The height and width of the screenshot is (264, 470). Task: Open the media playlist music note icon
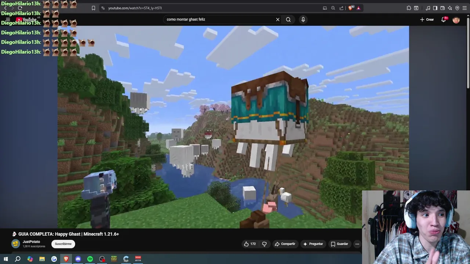pyautogui.click(x=428, y=8)
